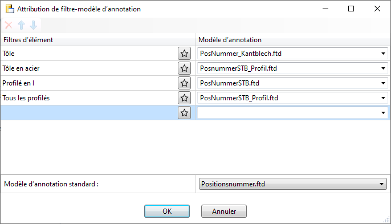The height and width of the screenshot is (224, 391).
Task: Move row up with up arrow icon
Action: (22, 25)
